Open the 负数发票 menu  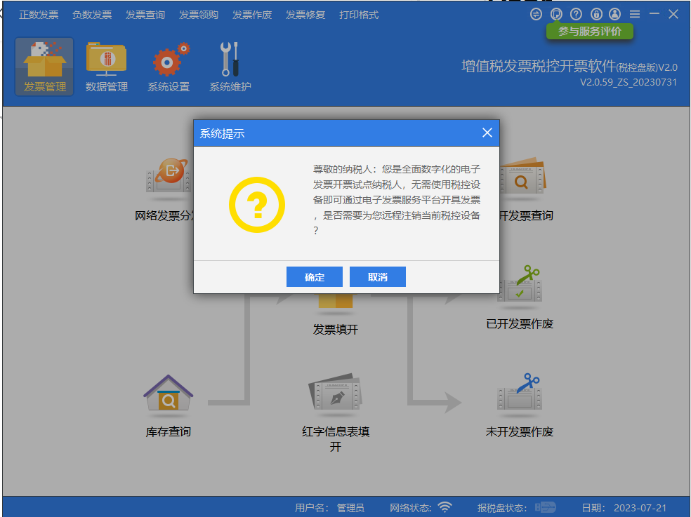tap(92, 15)
